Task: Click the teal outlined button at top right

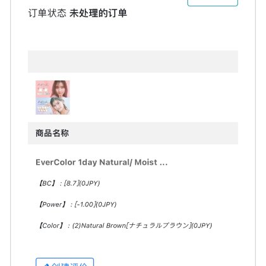Action: 213,3
